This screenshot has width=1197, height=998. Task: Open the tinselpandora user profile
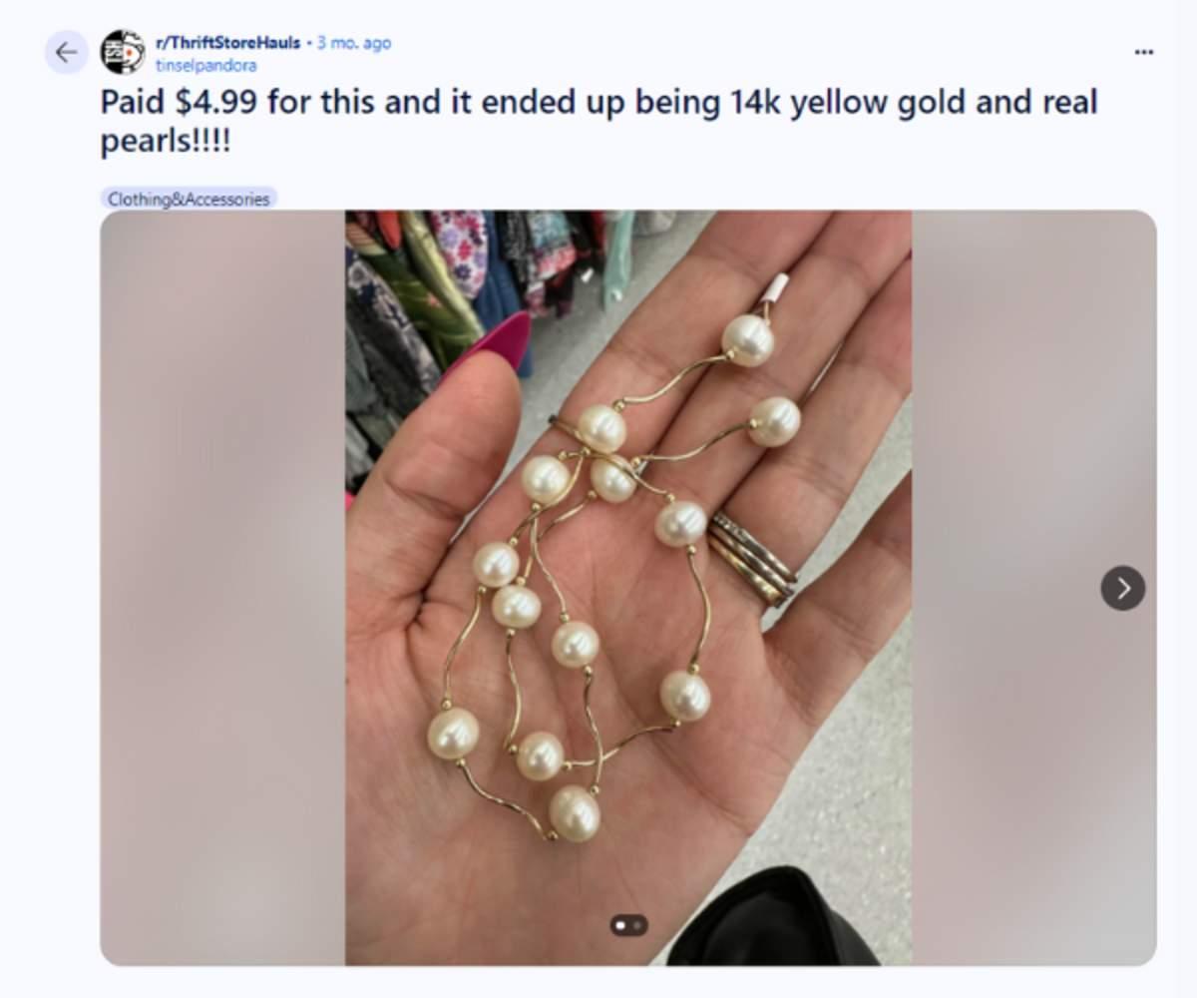pos(206,65)
